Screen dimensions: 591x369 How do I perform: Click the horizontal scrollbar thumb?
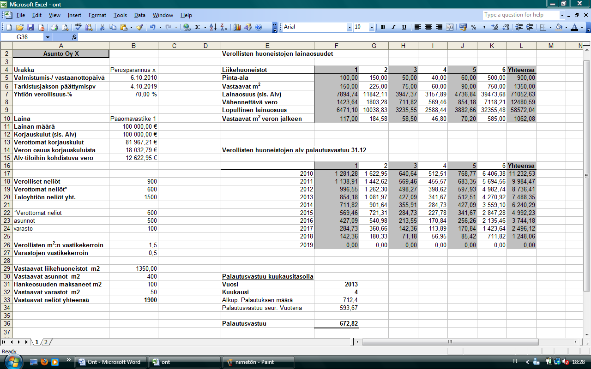coord(449,342)
